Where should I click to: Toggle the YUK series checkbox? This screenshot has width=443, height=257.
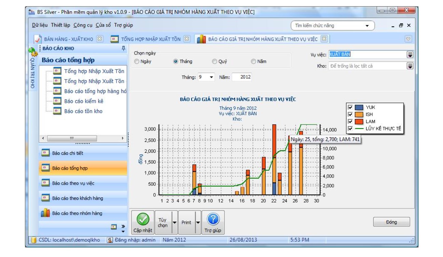(x=350, y=107)
